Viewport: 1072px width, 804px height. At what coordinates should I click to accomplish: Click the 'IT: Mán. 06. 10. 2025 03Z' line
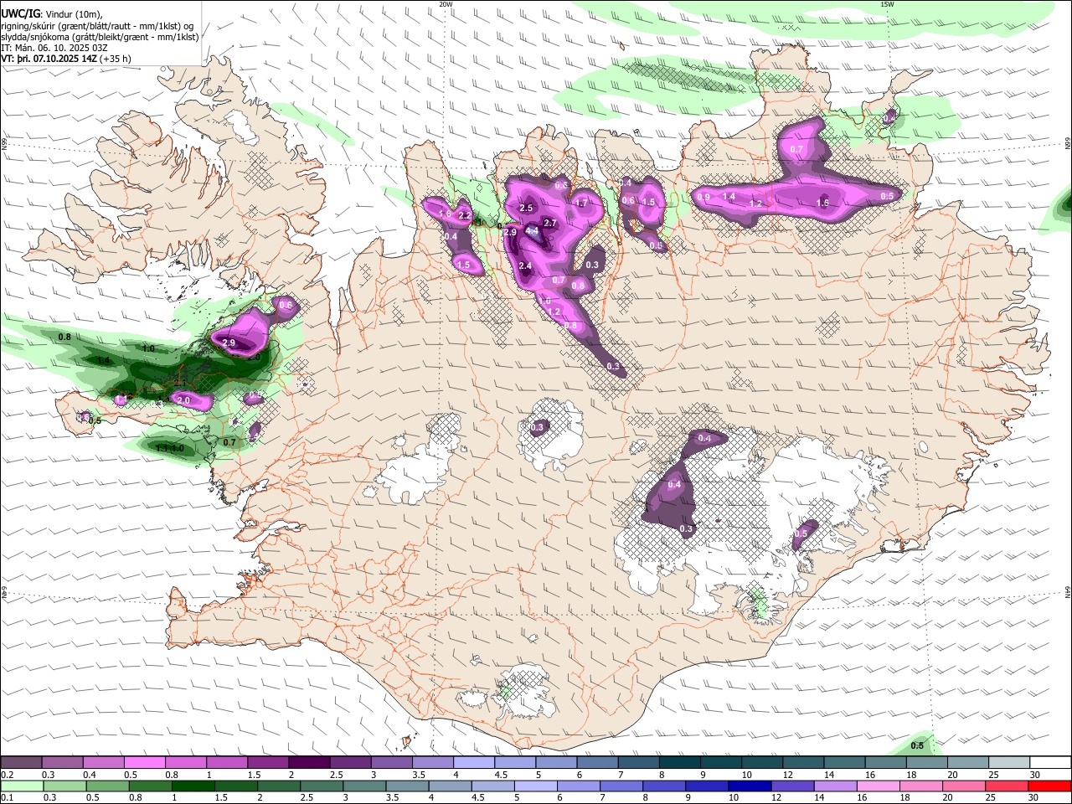pos(54,48)
